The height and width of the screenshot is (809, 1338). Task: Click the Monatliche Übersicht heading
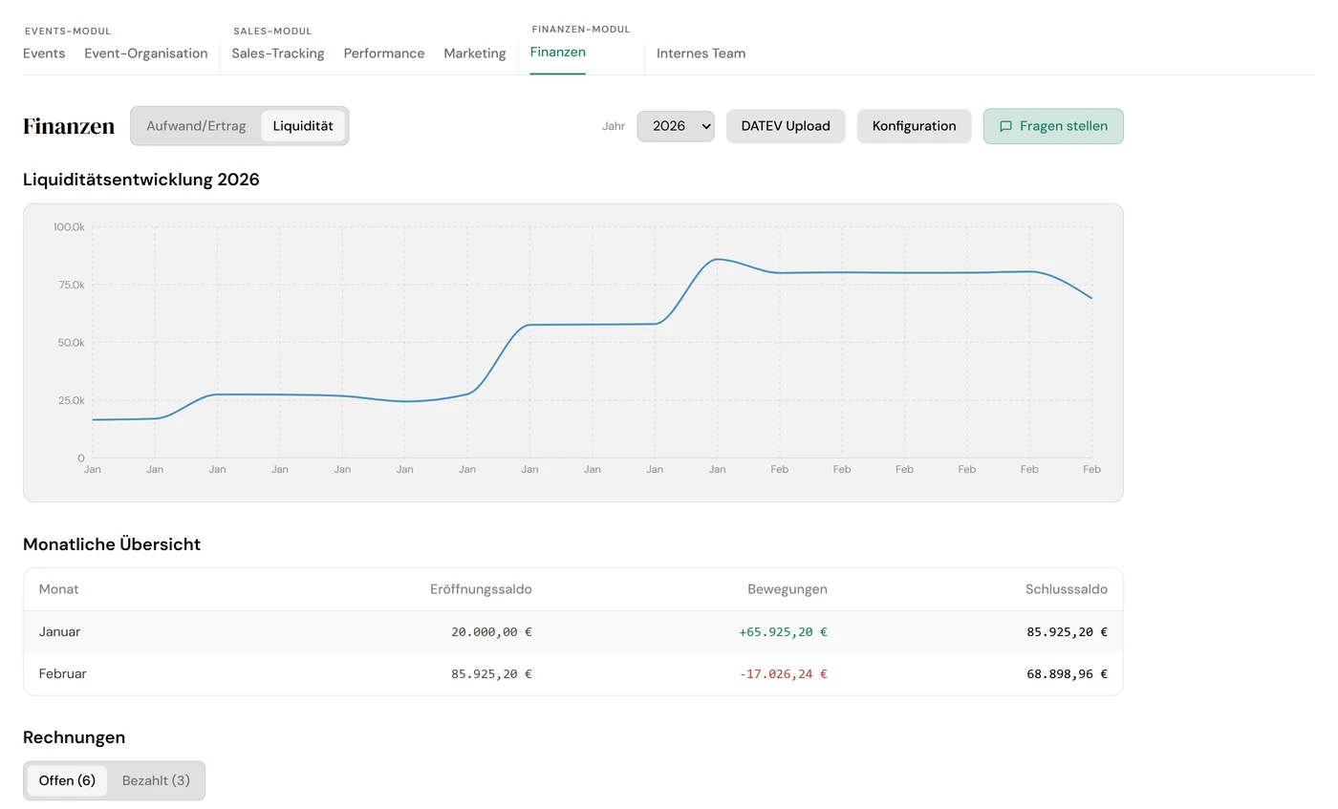pos(112,544)
